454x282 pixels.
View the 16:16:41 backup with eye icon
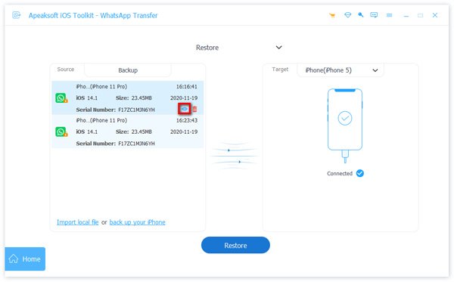coord(185,109)
